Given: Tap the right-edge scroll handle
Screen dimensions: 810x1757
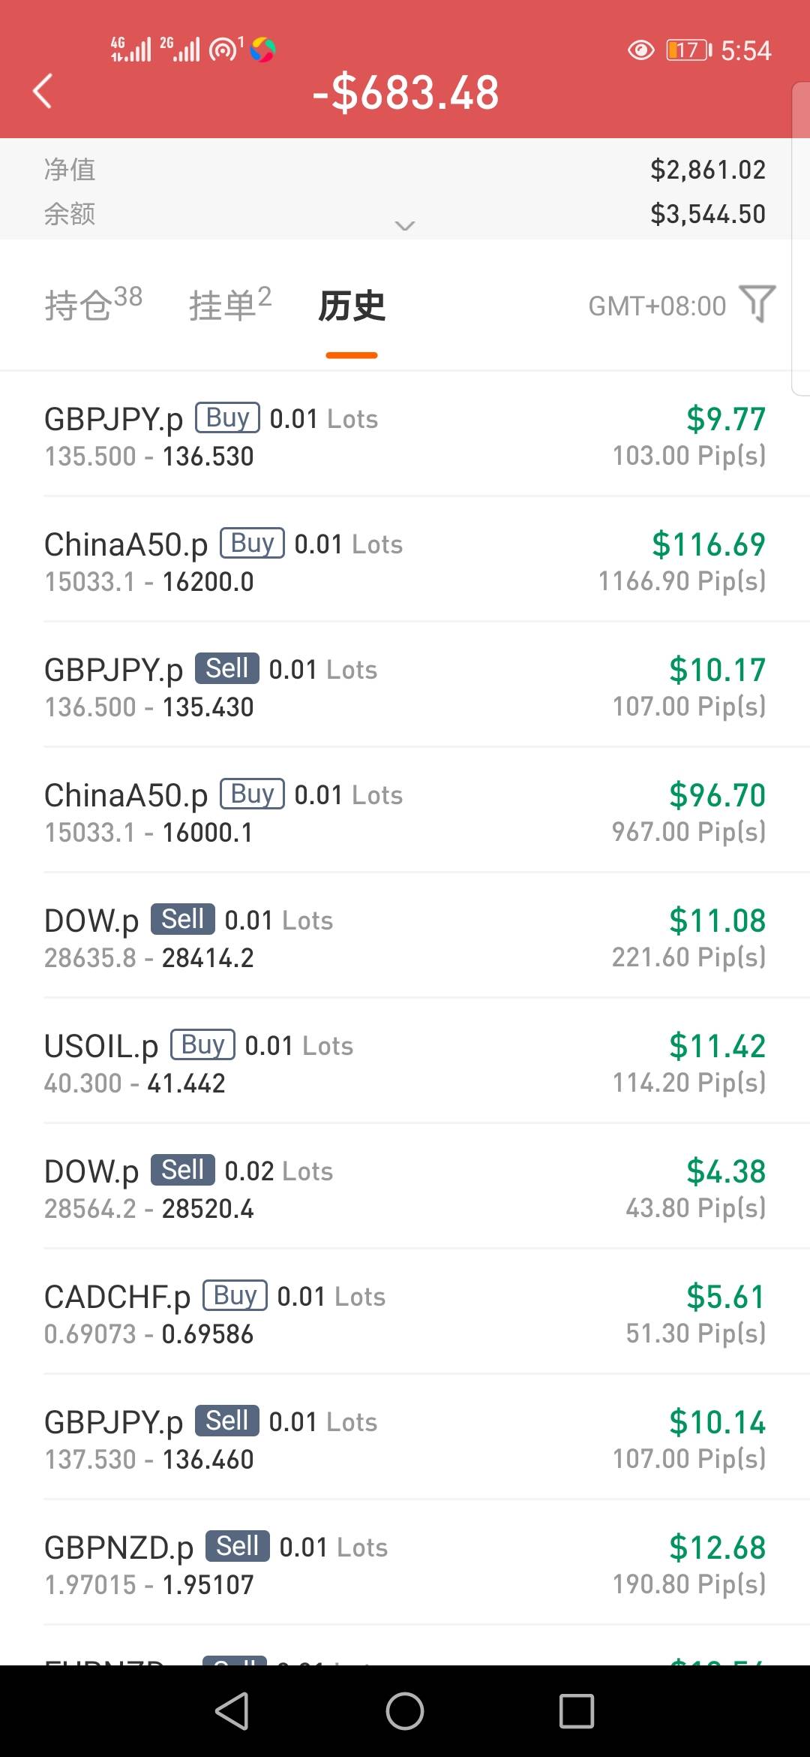Looking at the screenshot, I should pyautogui.click(x=800, y=240).
